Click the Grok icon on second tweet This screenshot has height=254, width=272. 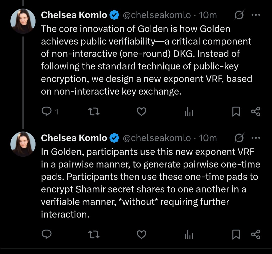[x=239, y=138]
